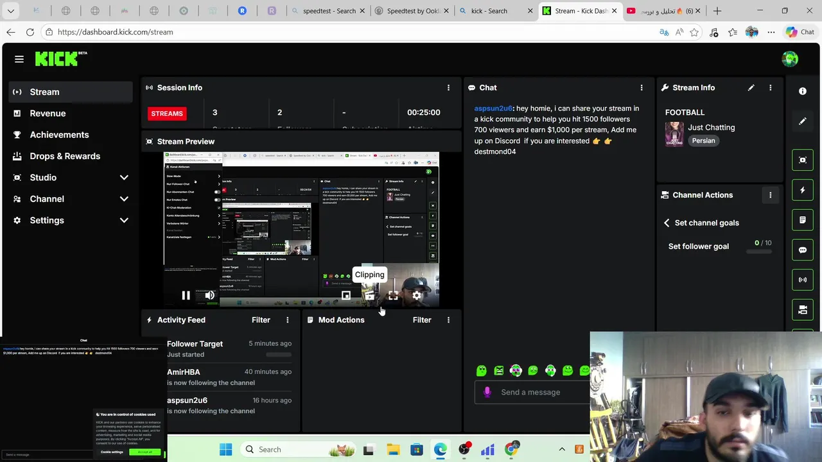Select Set follower goal option

tap(699, 246)
